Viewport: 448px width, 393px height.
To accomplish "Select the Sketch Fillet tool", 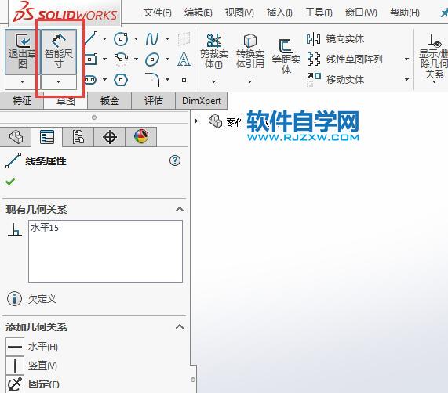I will [x=152, y=80].
